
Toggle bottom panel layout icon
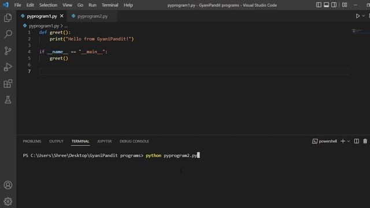(326, 5)
